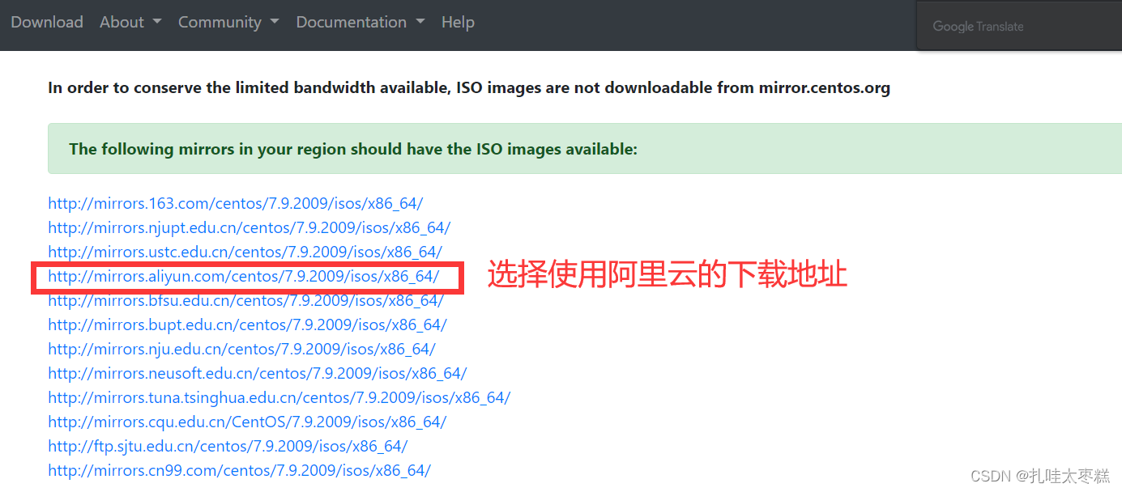
Task: Open the mirrors.ustc.edu.cn mirror link
Action: [245, 252]
